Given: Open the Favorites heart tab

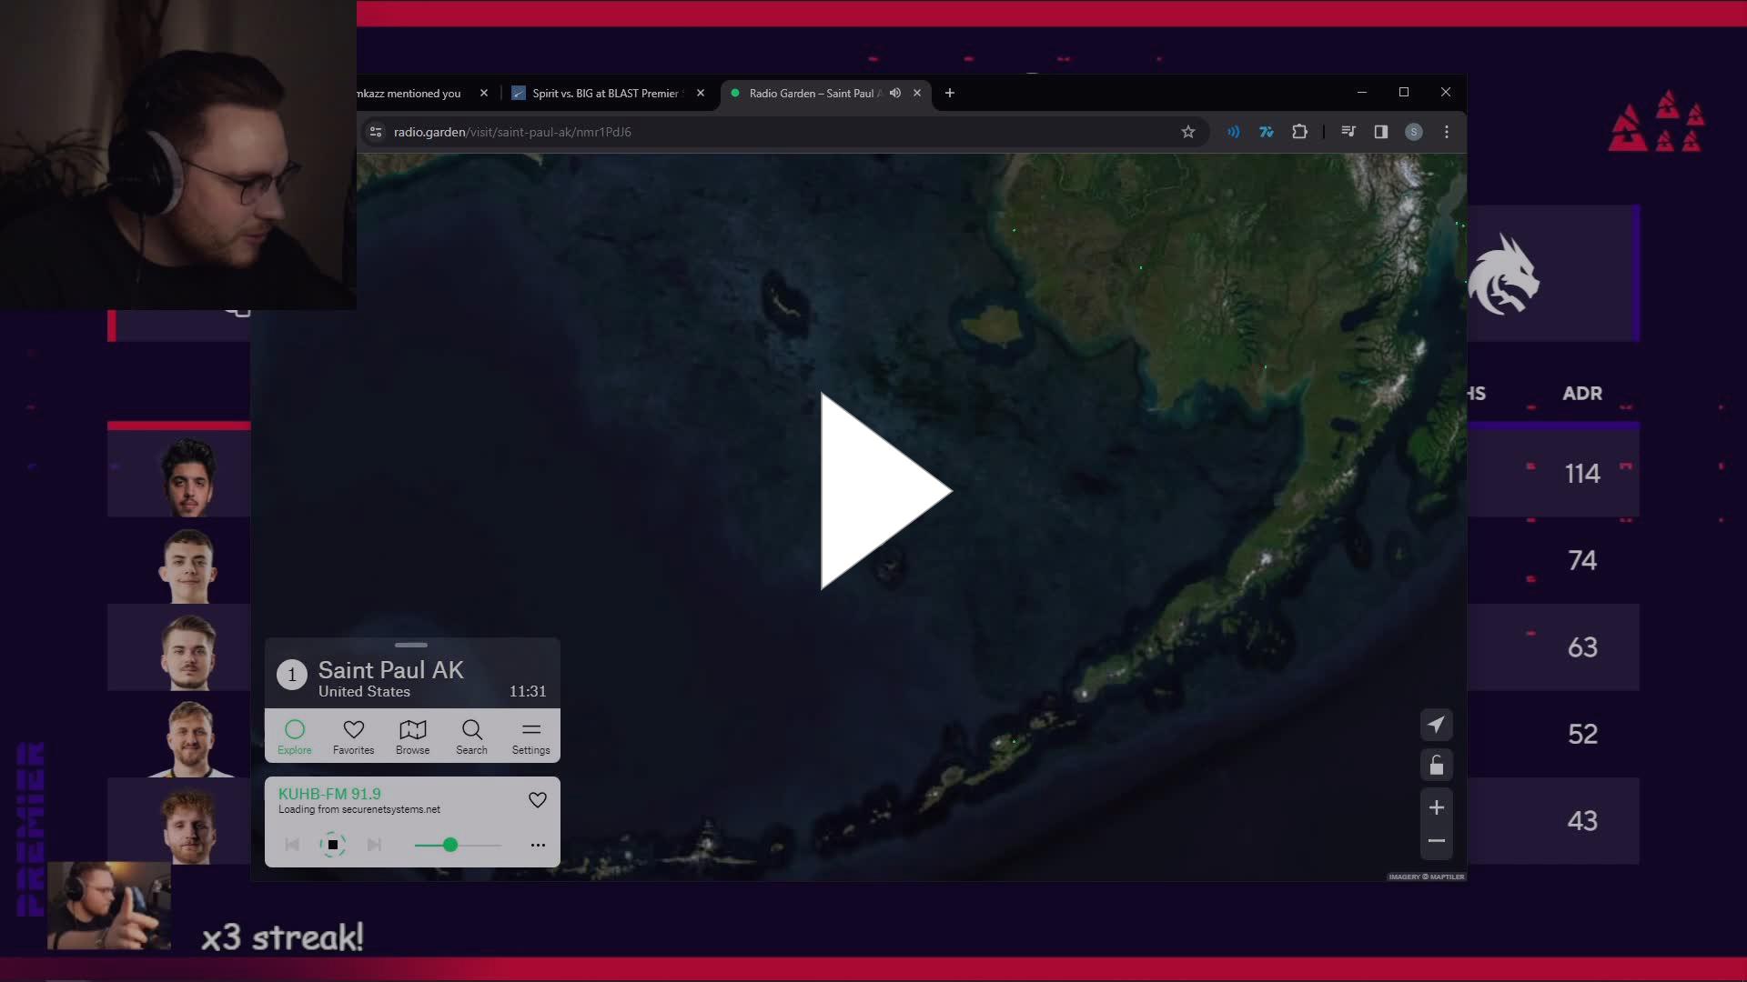Looking at the screenshot, I should pos(353,736).
